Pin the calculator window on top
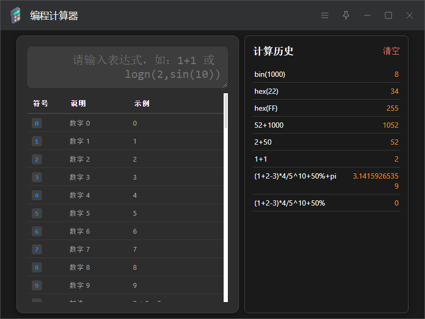The height and width of the screenshot is (319, 425). click(x=346, y=15)
